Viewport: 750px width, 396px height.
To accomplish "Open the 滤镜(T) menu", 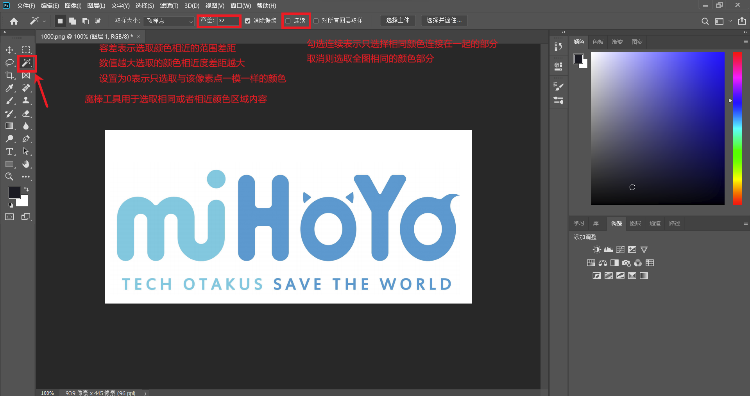I will 169,6.
